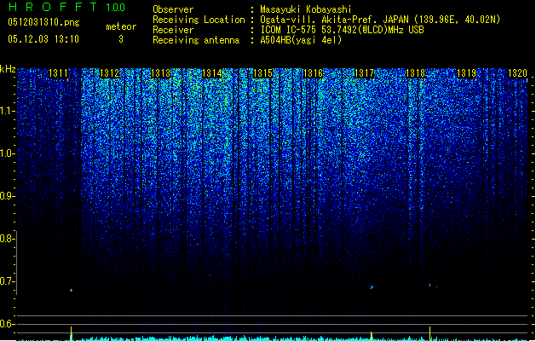Image resolution: width=536 pixels, height=341 pixels.
Task: Click the 1.0 kHz axis label
Action: tap(7, 153)
